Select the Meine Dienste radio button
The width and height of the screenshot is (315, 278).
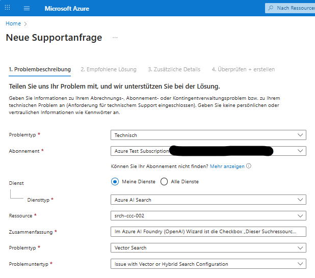coord(115,182)
